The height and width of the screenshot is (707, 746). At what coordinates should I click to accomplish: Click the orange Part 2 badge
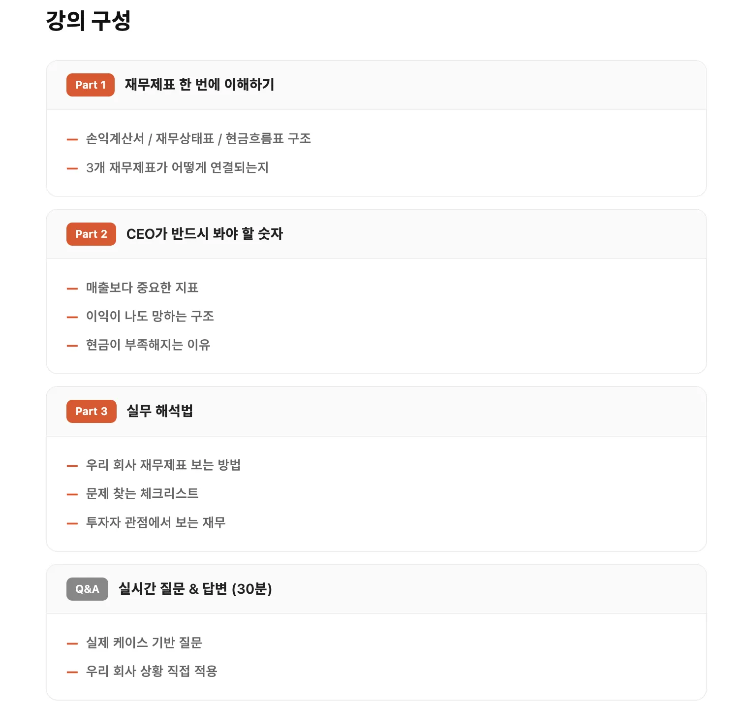coord(91,234)
